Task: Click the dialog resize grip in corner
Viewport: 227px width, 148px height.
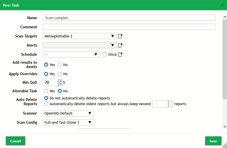Action: (225, 146)
